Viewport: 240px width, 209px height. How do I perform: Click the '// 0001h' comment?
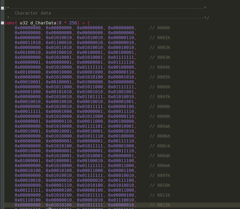tap(160, 38)
